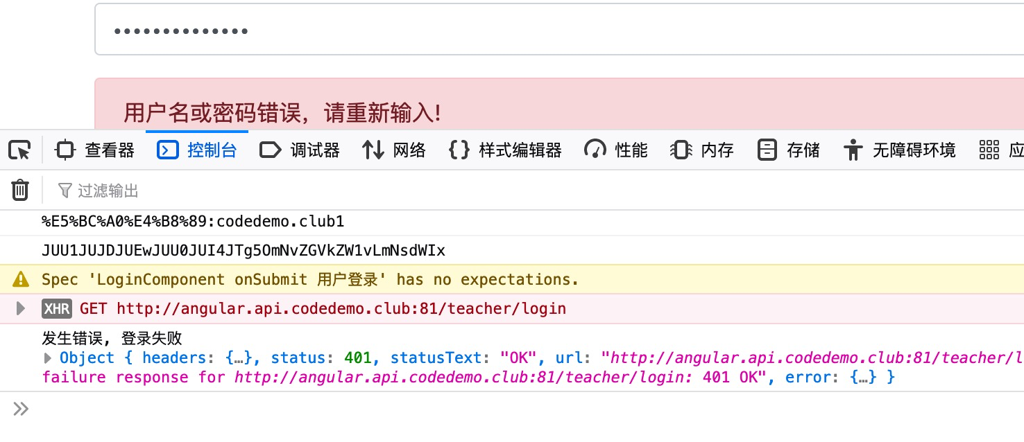Image resolution: width=1024 pixels, height=442 pixels.
Task: Activate the element picker icon
Action: click(19, 150)
